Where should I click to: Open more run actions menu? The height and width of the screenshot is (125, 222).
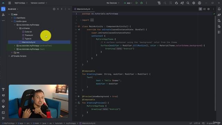(x=146, y=3)
